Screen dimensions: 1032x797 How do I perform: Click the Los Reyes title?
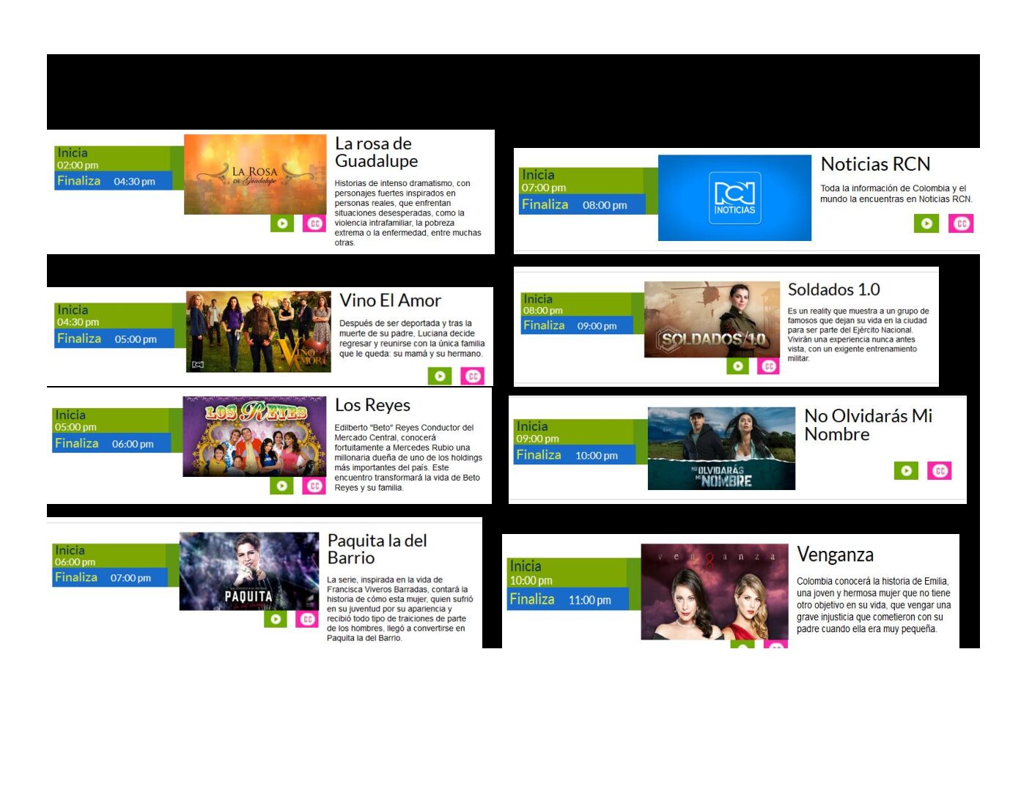[372, 405]
